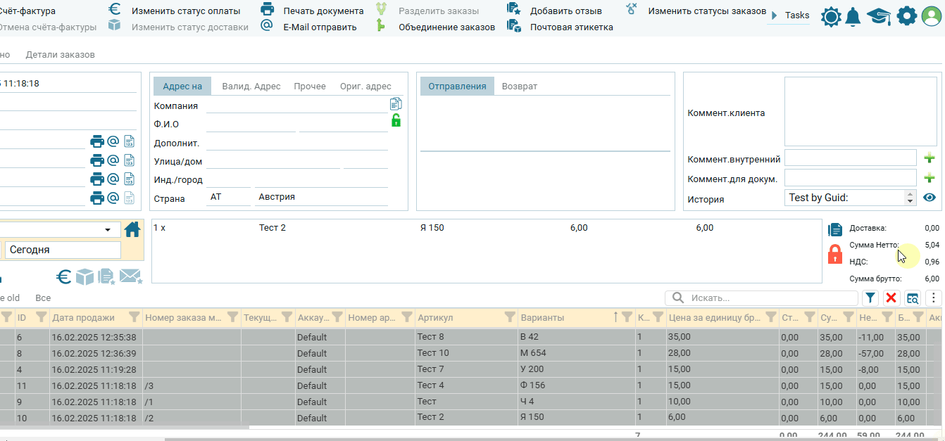The height and width of the screenshot is (441, 945).
Task: Toggle the red padlock near totals
Action: 835,254
